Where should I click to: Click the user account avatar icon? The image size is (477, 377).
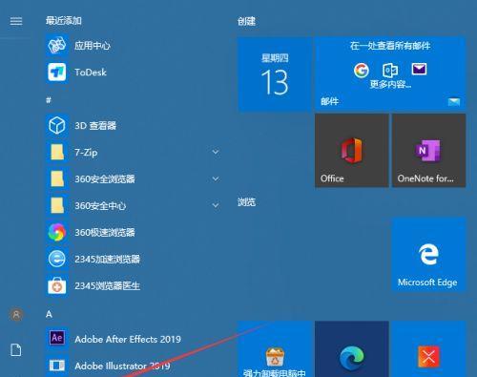[x=16, y=315]
